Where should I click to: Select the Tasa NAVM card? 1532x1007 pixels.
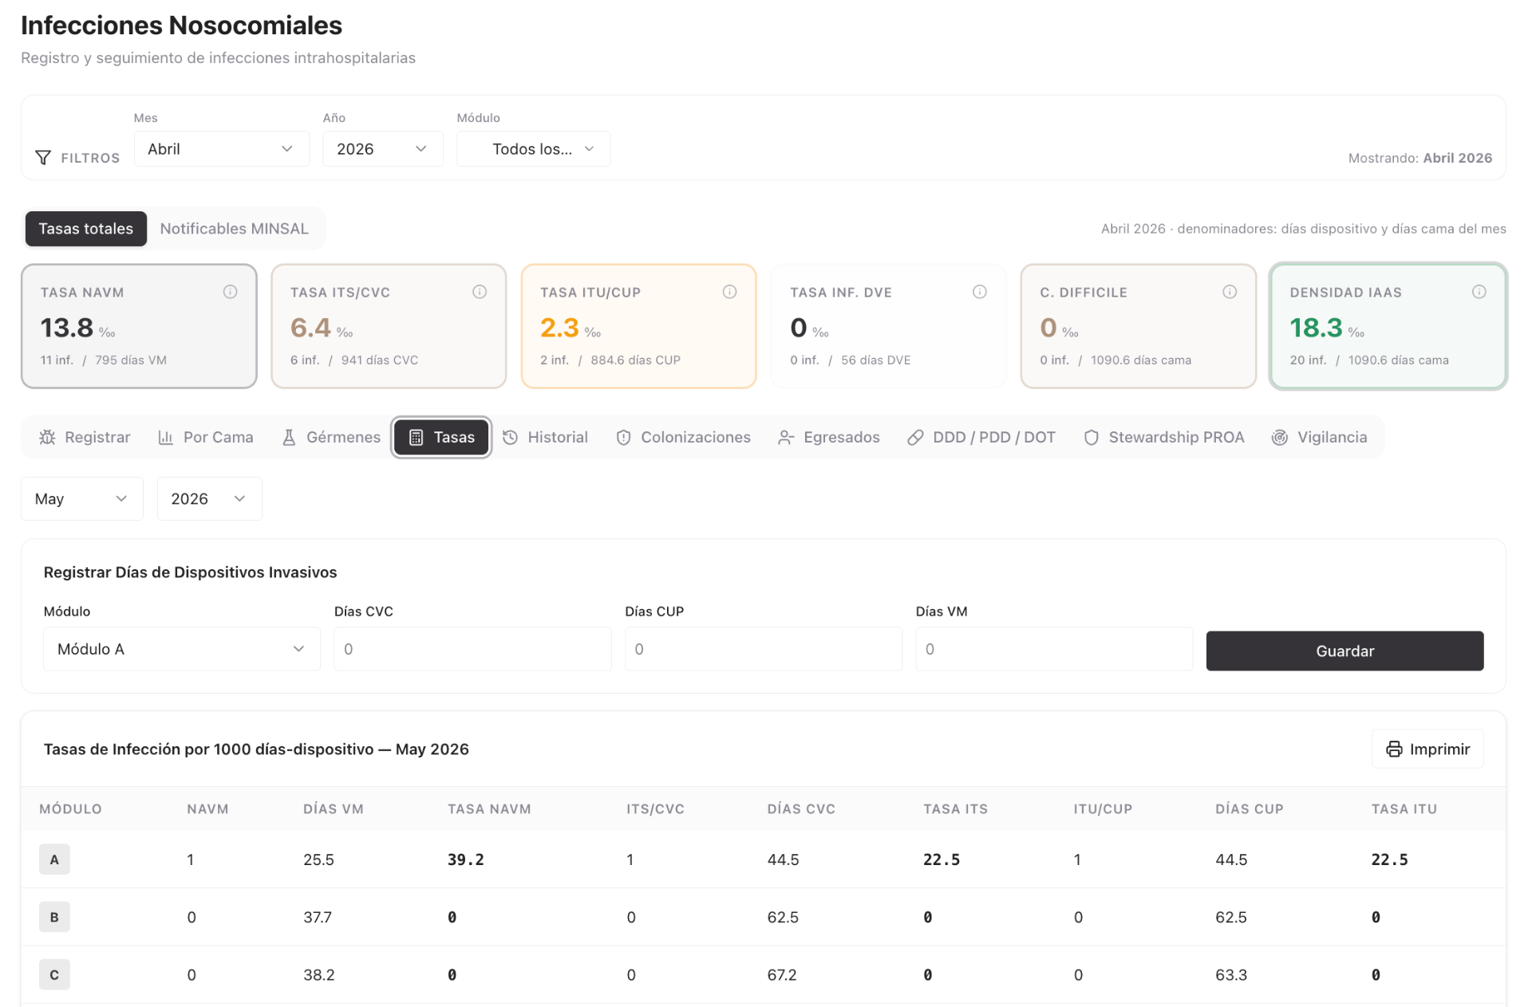pos(139,326)
